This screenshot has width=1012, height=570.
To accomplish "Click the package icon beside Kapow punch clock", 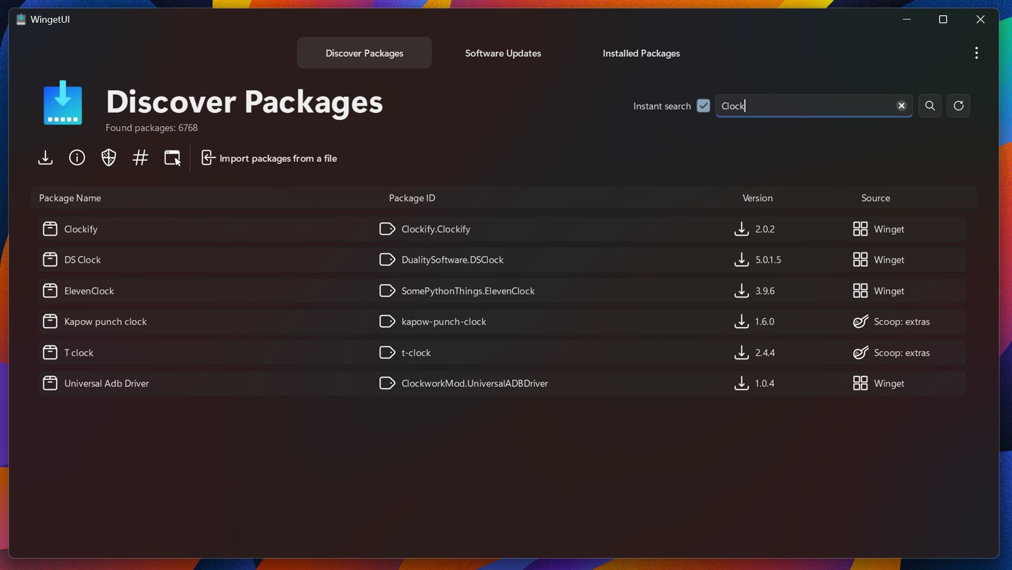I will coord(50,321).
